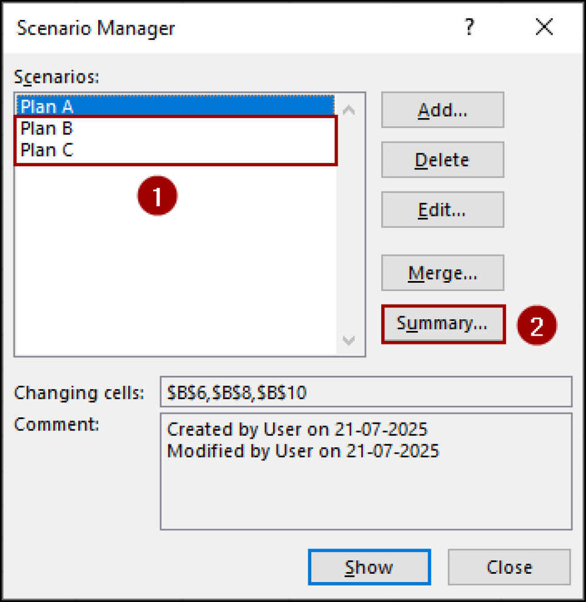Click the Add button to create new scenario
Image resolution: width=586 pixels, height=602 pixels.
click(442, 109)
